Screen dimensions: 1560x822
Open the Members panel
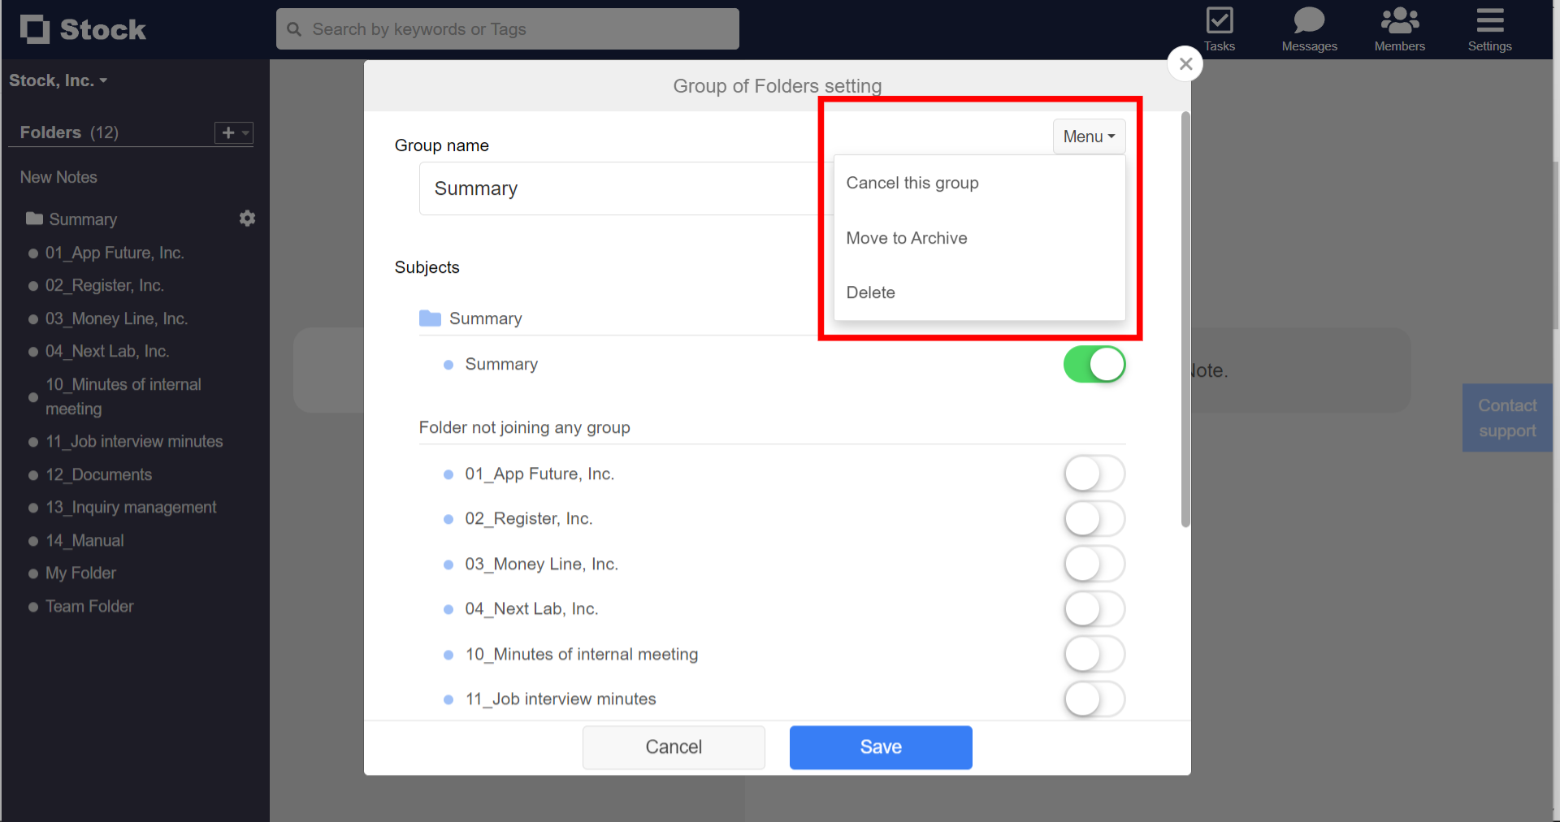click(1399, 28)
